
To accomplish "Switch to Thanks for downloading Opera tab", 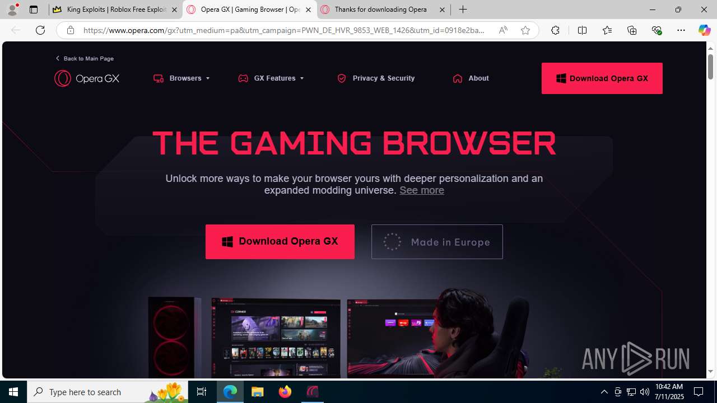I will pyautogui.click(x=384, y=10).
